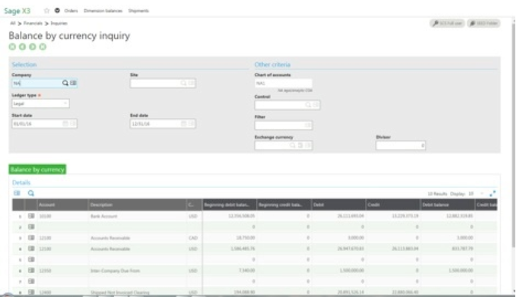Click the Sage X3 logo
This screenshot has width=520, height=303.
click(17, 11)
